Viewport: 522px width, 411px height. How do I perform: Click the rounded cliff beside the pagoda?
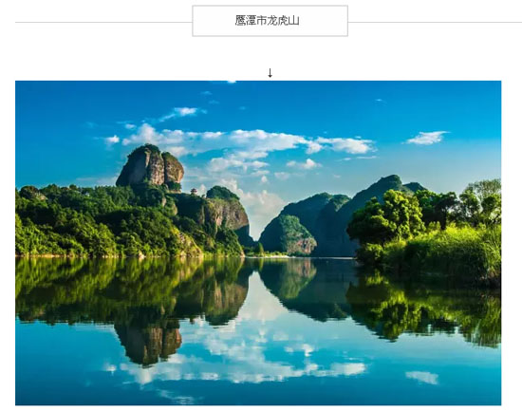[227, 208]
